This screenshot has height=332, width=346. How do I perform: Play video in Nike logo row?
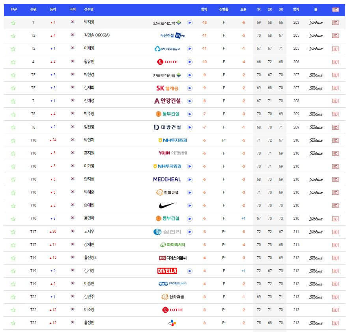[189, 205]
